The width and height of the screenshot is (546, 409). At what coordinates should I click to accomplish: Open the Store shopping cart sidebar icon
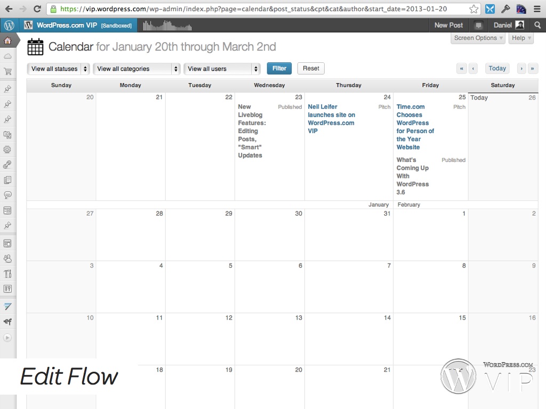coord(7,72)
